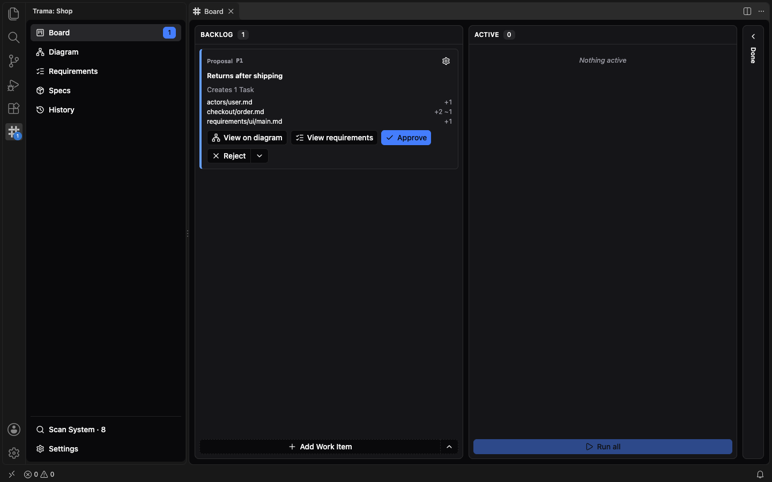Open Source Control icon in activity bar
Image resolution: width=772 pixels, height=482 pixels.
click(x=14, y=61)
